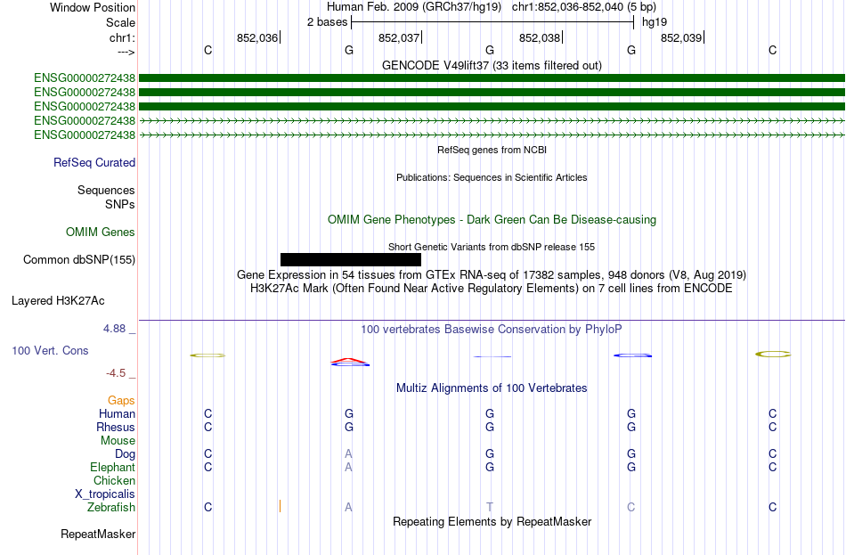Click the hg19 label beside the scale bar
The height and width of the screenshot is (555, 846).
[x=655, y=22]
